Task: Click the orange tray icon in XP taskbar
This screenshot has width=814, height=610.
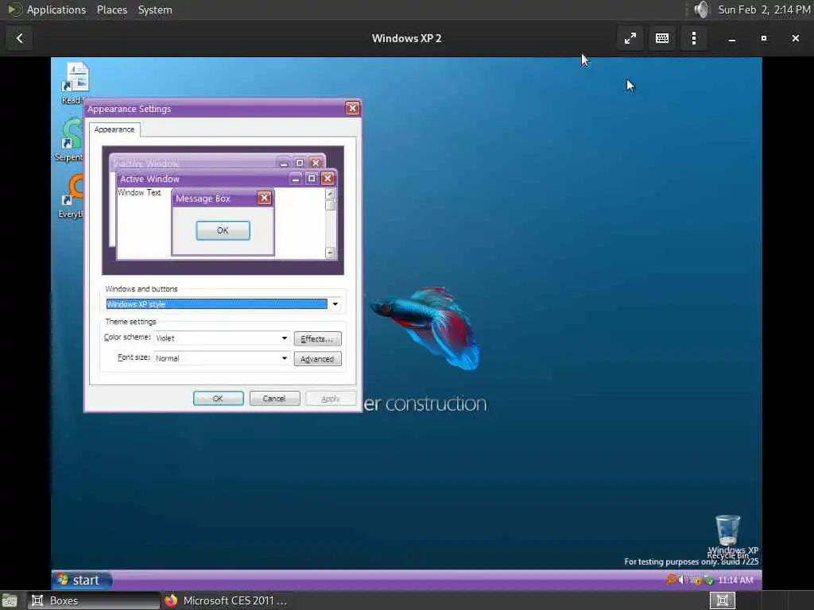Action: point(671,580)
